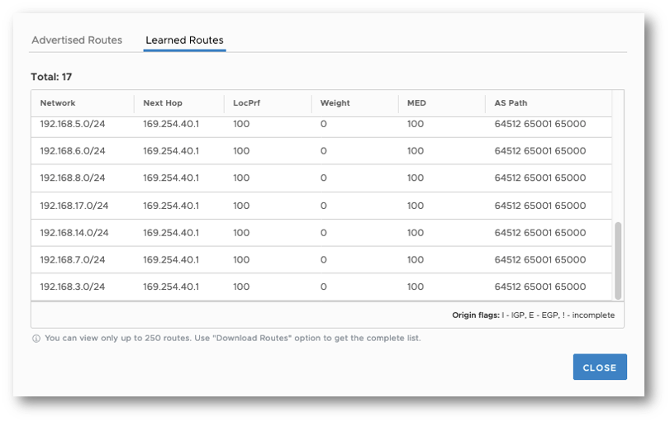670x422 pixels.
Task: Select the 192.168.17.0/24 network cell
Action: 74,206
